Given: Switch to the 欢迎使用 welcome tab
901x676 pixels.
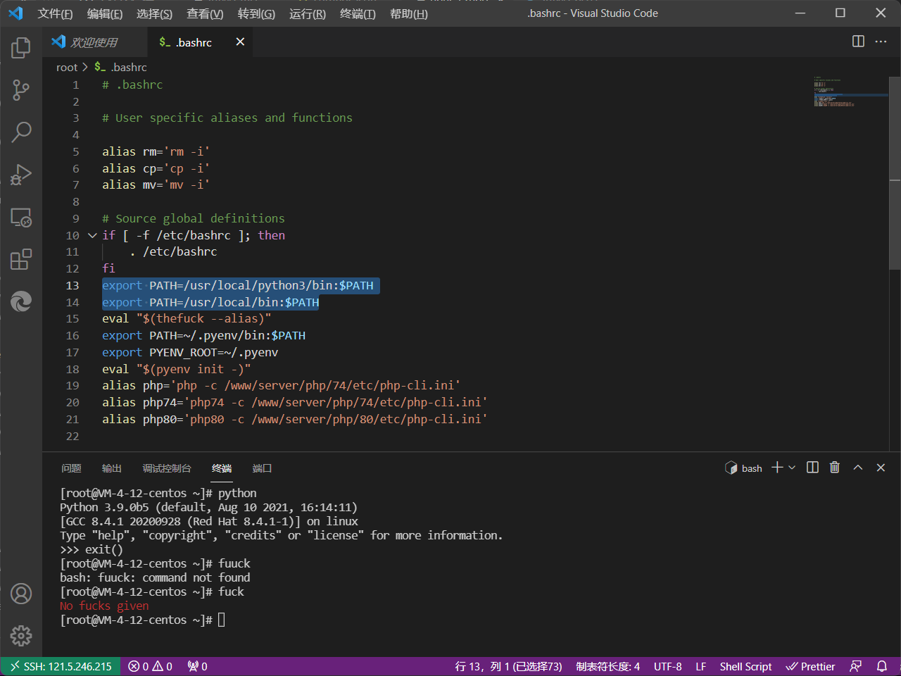Looking at the screenshot, I should [x=95, y=42].
